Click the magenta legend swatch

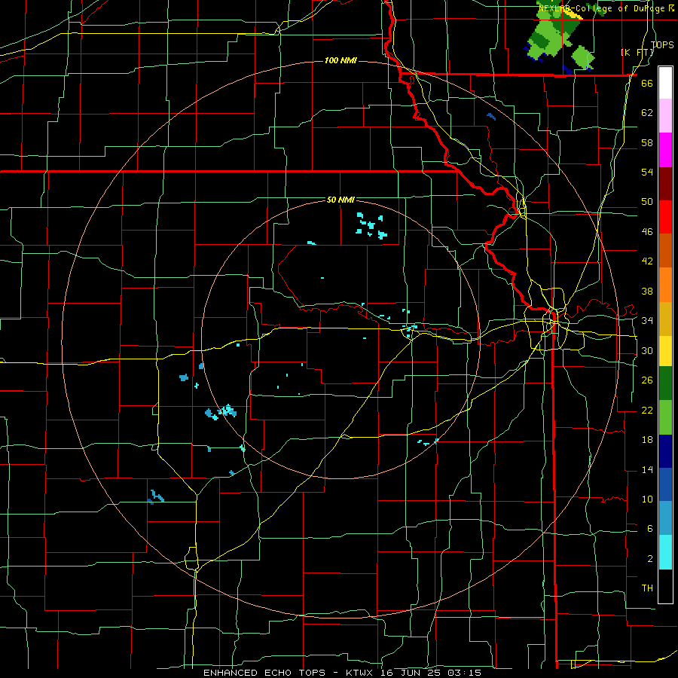pos(665,150)
